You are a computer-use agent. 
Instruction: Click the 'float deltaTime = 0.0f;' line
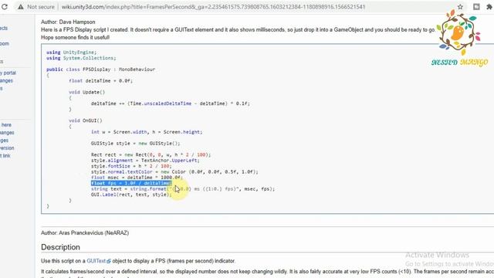click(x=100, y=80)
